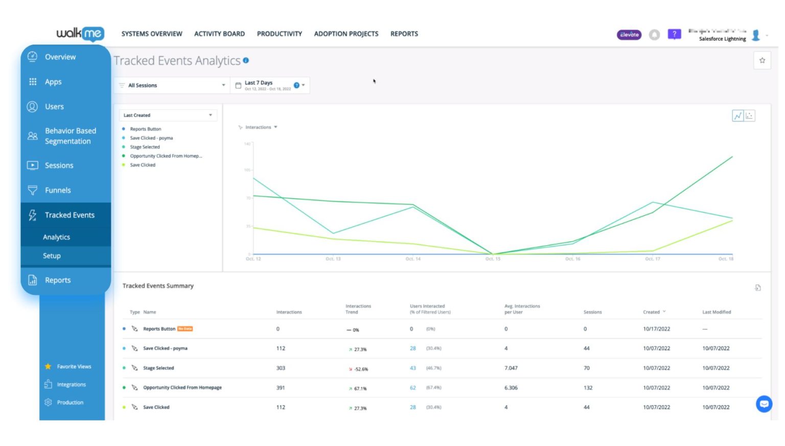Switch to the Analytics tab under Tracked Events
The height and width of the screenshot is (446, 785).
coord(57,237)
